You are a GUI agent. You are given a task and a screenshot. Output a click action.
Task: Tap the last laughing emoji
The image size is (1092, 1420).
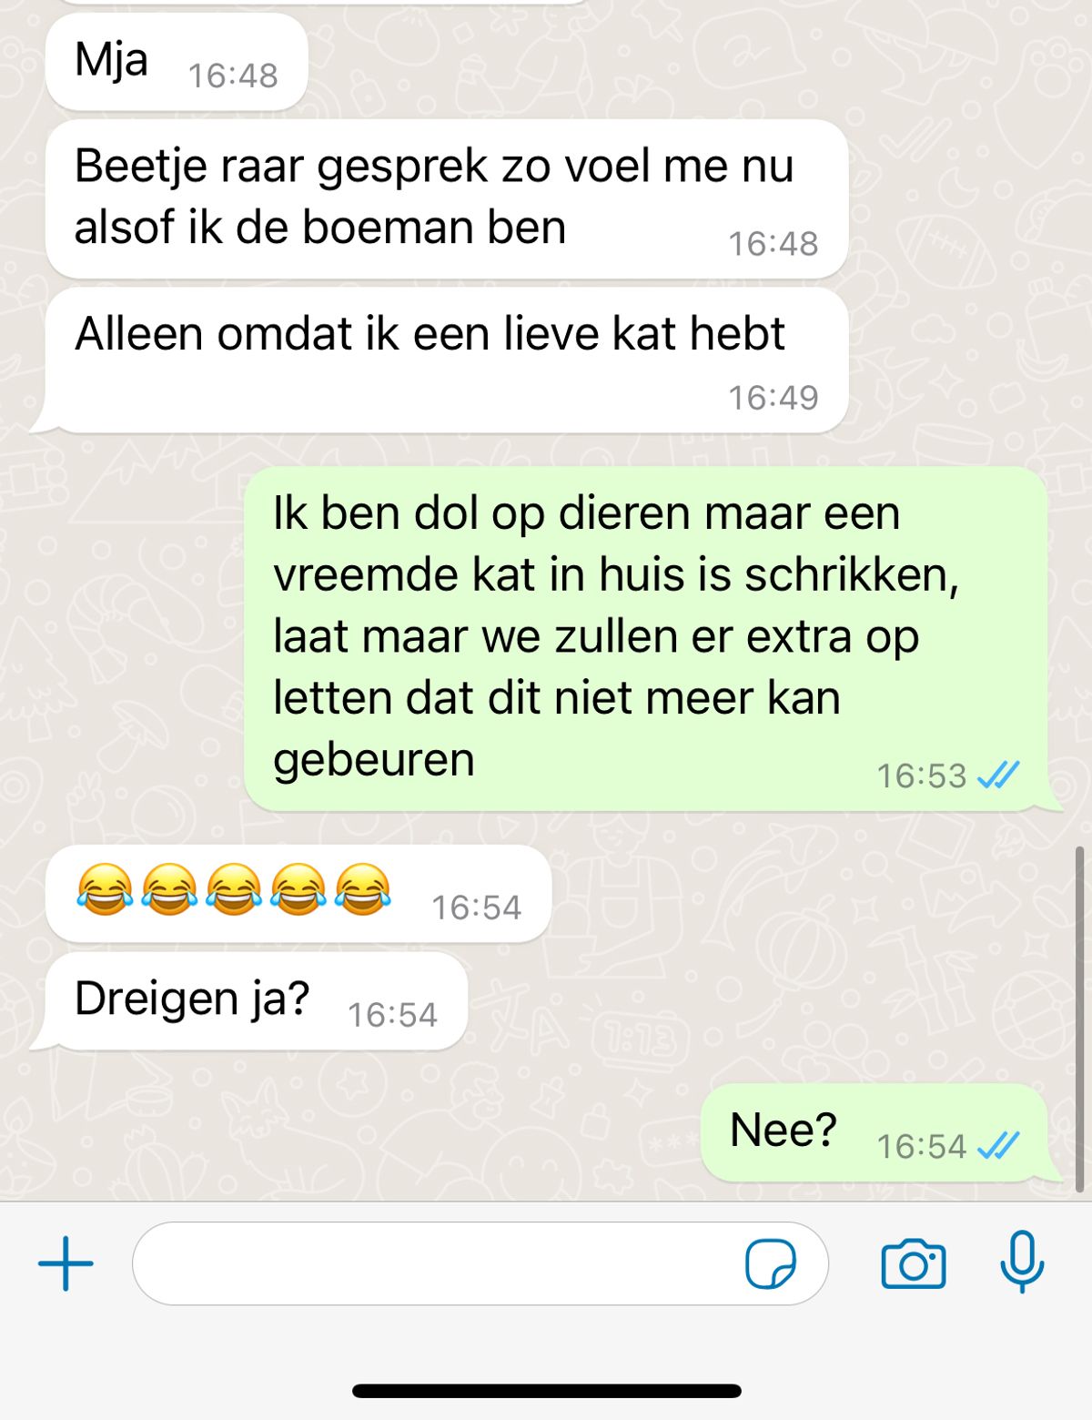tap(363, 888)
